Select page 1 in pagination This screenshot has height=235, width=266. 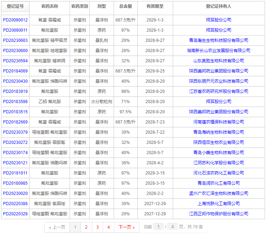pyautogui.click(x=75, y=227)
